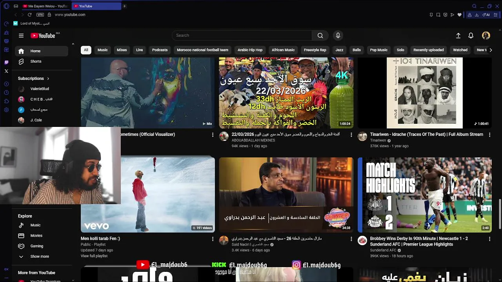Open options menu for Brobbey Wins Derby video
This screenshot has height=282, width=502.
[489, 239]
